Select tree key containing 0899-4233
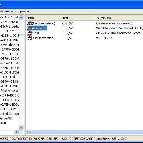The image size is (143, 143). point(9,82)
